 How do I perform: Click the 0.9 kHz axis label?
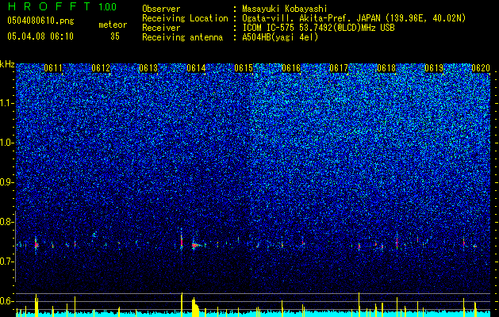point(7,182)
